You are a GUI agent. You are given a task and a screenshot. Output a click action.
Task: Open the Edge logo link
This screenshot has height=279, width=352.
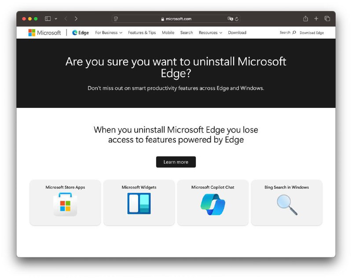coord(81,33)
